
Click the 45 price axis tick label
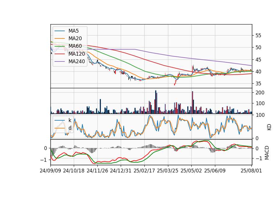coord(258,59)
